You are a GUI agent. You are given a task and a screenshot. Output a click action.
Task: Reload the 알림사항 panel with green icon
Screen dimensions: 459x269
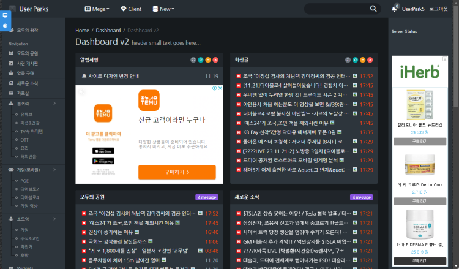point(201,60)
